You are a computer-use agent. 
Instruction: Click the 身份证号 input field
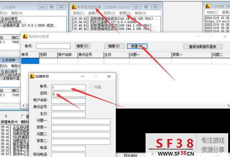pyautogui.click(x=68, y=108)
